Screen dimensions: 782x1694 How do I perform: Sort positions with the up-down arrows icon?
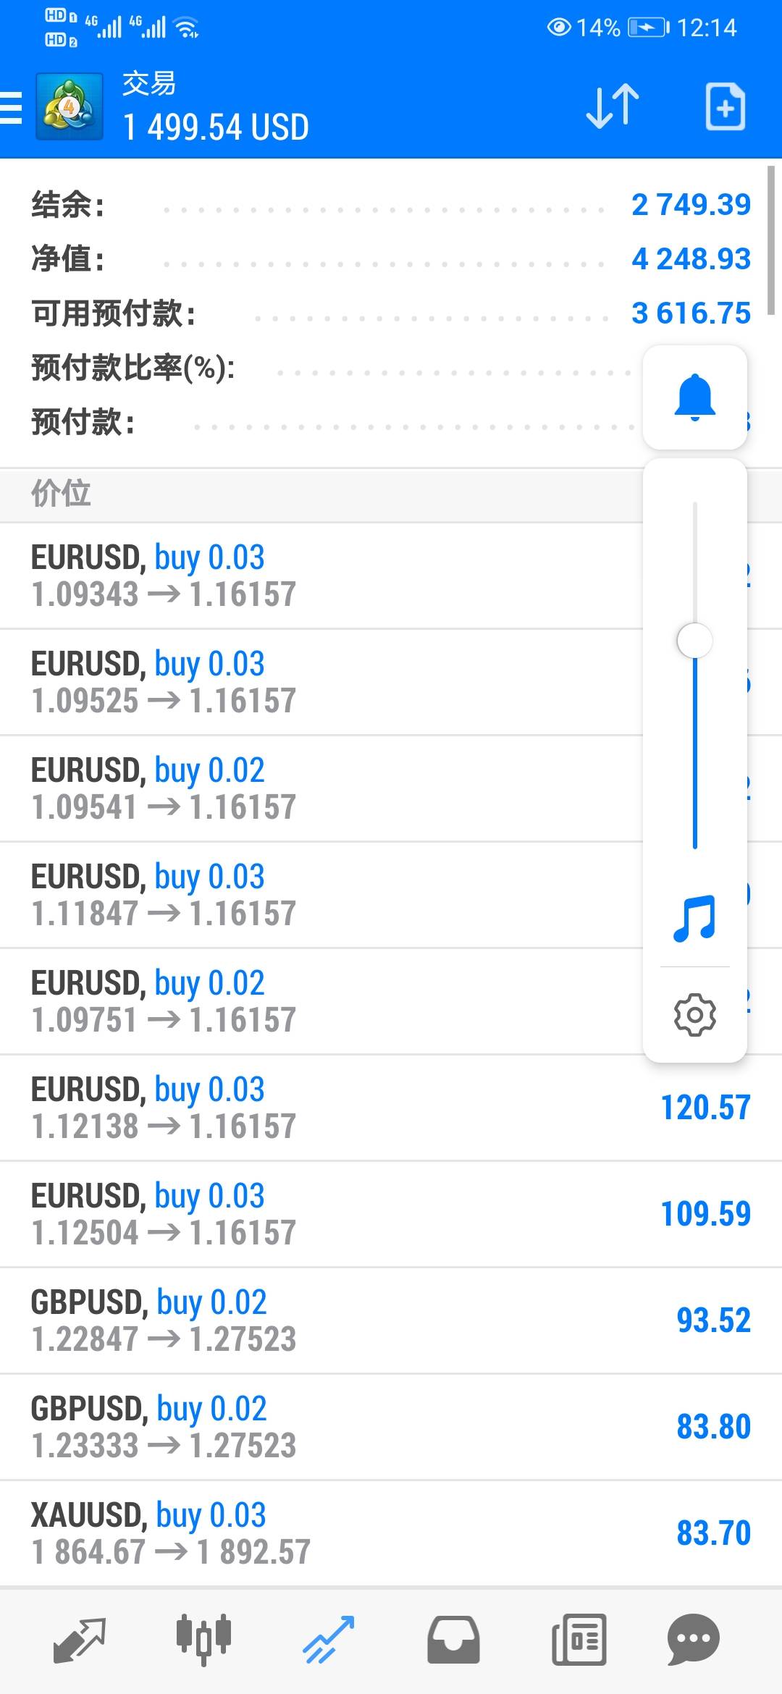click(612, 107)
